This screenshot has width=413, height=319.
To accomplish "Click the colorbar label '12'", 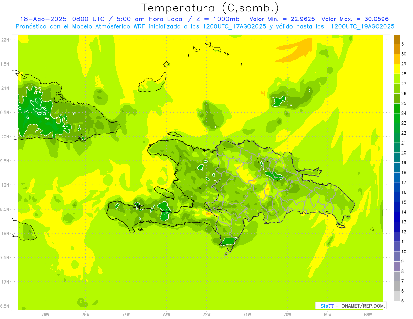I will pos(404,232).
